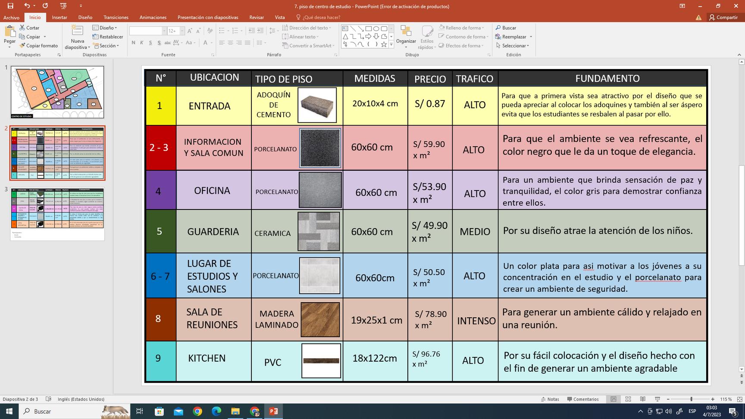This screenshot has width=745, height=419.
Task: Open the font name combo box
Action: pyautogui.click(x=147, y=31)
